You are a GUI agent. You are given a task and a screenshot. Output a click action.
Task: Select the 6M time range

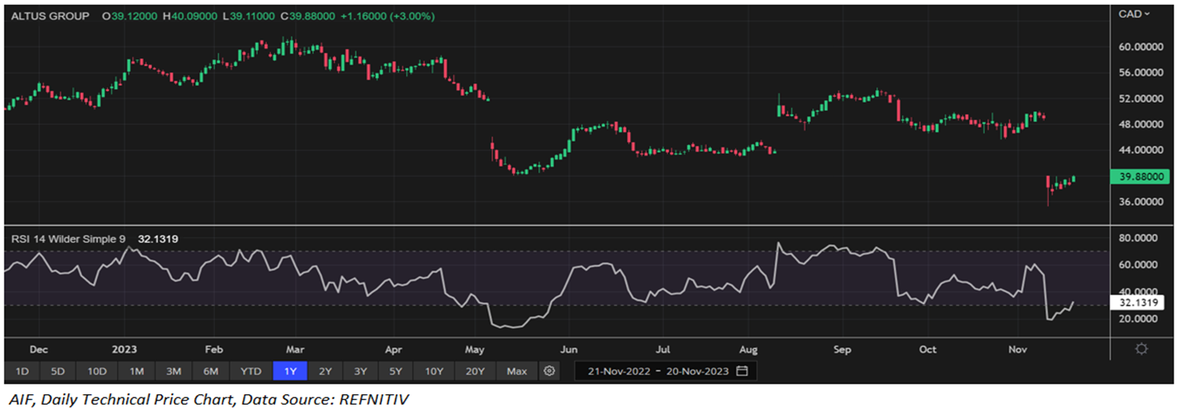pos(210,372)
